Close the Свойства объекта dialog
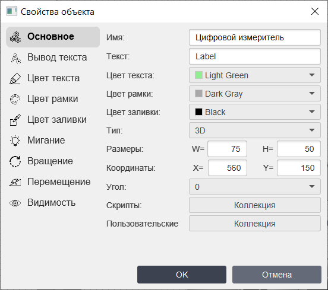This screenshot has width=328, height=290. [314, 11]
